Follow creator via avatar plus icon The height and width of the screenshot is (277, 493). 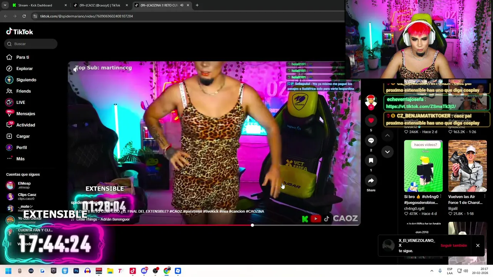click(x=371, y=108)
